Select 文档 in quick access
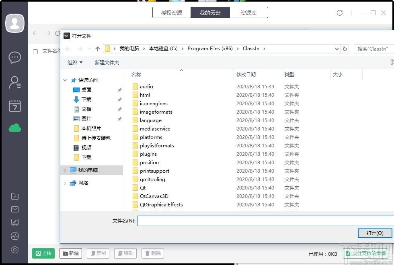 pos(86,109)
